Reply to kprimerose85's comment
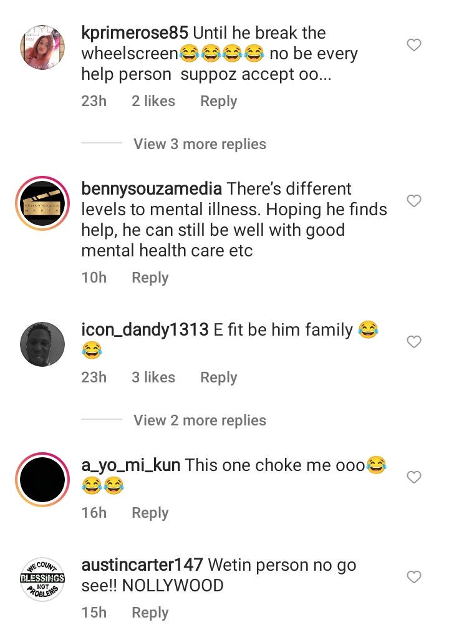Viewport: 449px width, 640px height. pos(218,101)
